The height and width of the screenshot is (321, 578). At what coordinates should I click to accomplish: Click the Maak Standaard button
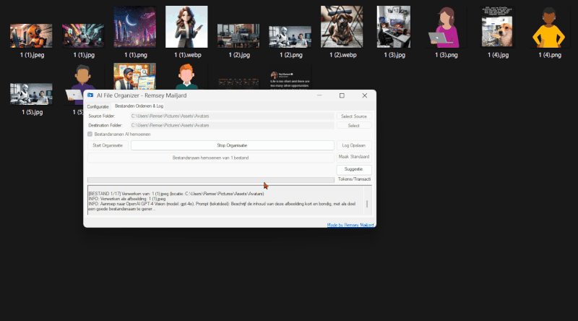[x=354, y=157]
